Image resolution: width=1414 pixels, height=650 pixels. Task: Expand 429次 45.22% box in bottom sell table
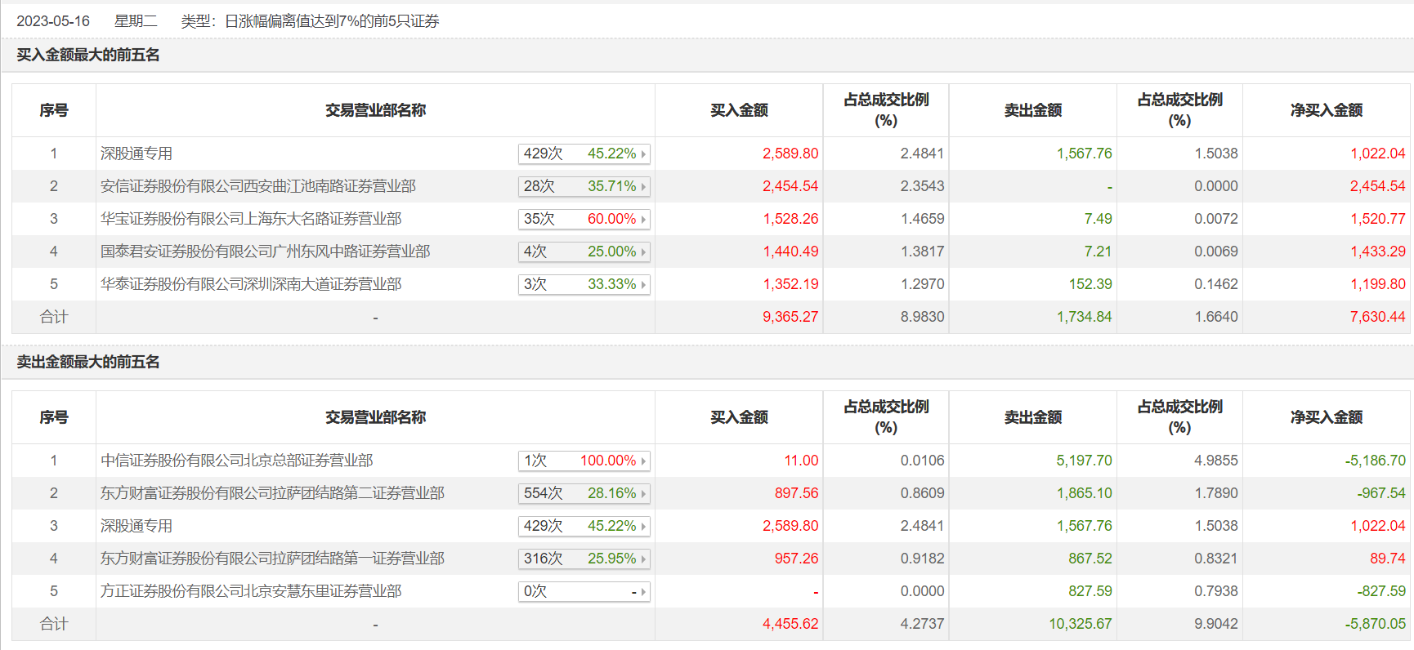pos(584,526)
